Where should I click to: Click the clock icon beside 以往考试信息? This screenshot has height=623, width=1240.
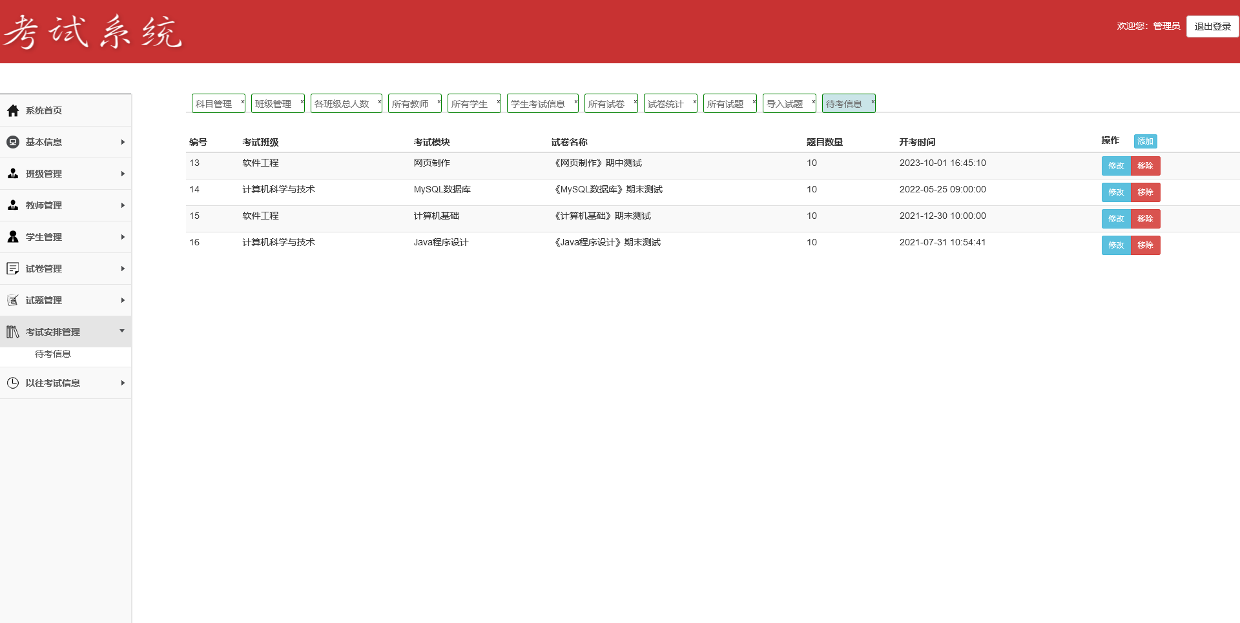coord(13,383)
